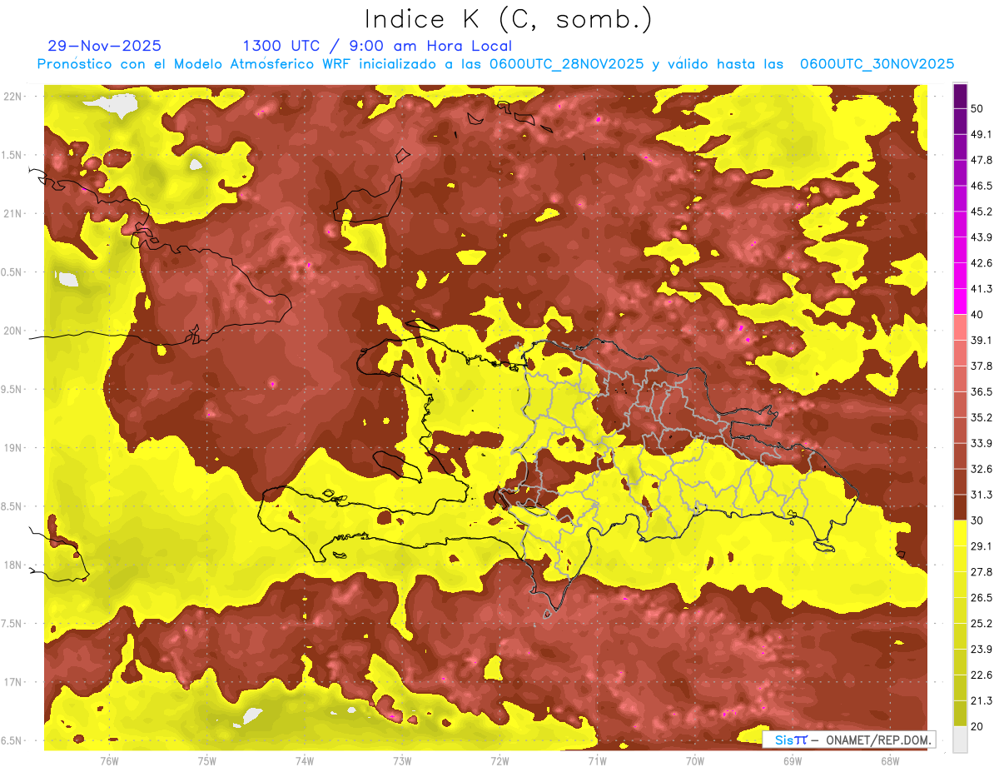Screen dimensions: 999x772
Task: Click the legend value '26.5'
Action: coord(982,598)
